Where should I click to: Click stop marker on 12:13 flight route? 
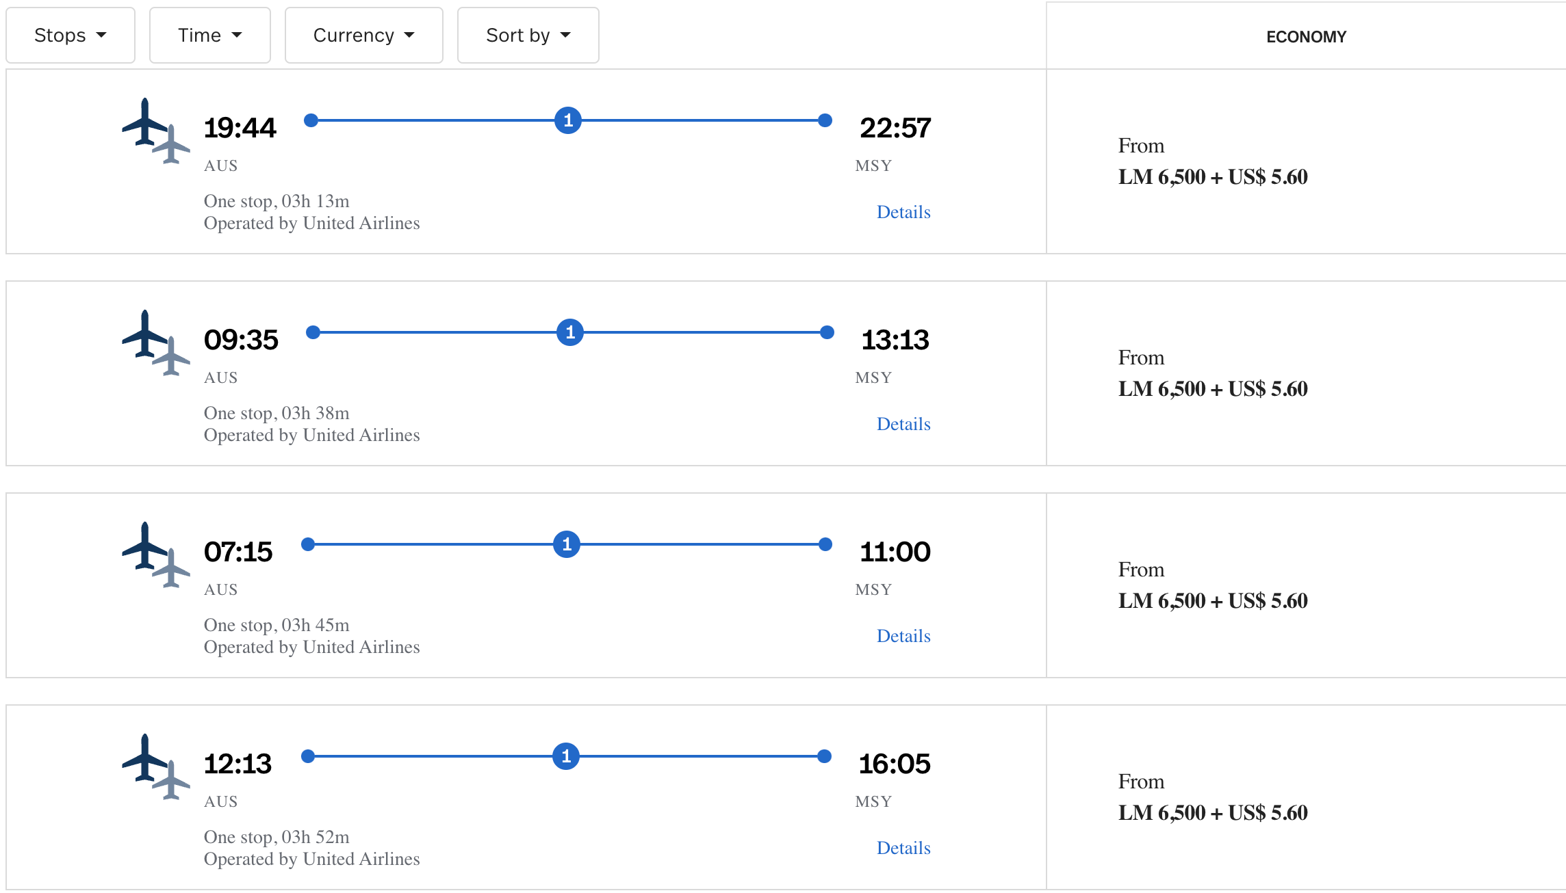tap(566, 756)
